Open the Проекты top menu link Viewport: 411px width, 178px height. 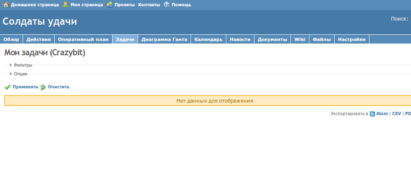tap(125, 5)
